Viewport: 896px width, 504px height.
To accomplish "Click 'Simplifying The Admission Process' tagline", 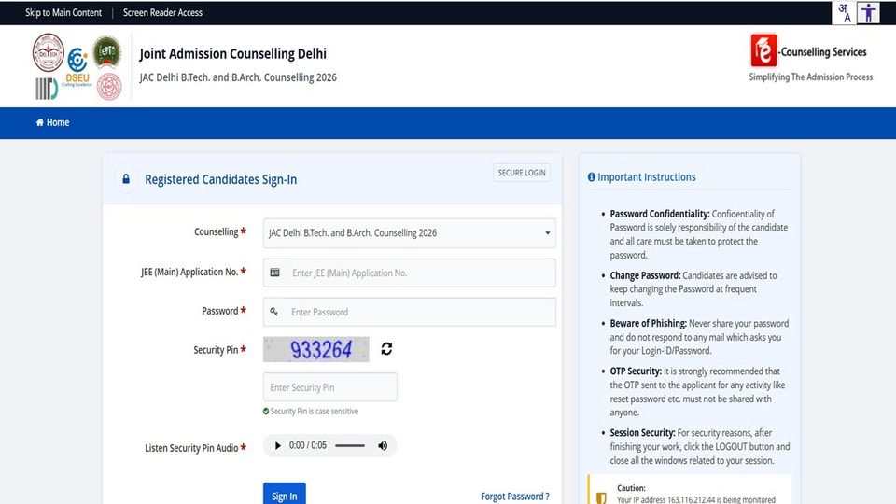I will [811, 77].
